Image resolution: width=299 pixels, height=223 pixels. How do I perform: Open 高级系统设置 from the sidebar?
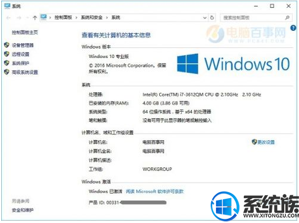(x=25, y=72)
